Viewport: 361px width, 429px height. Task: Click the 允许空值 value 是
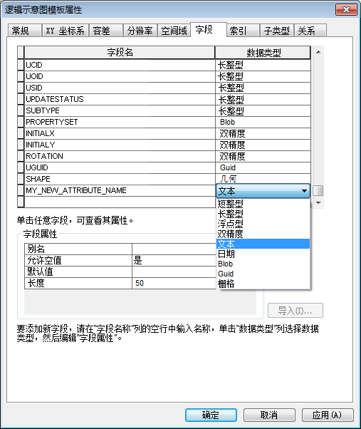pos(174,261)
